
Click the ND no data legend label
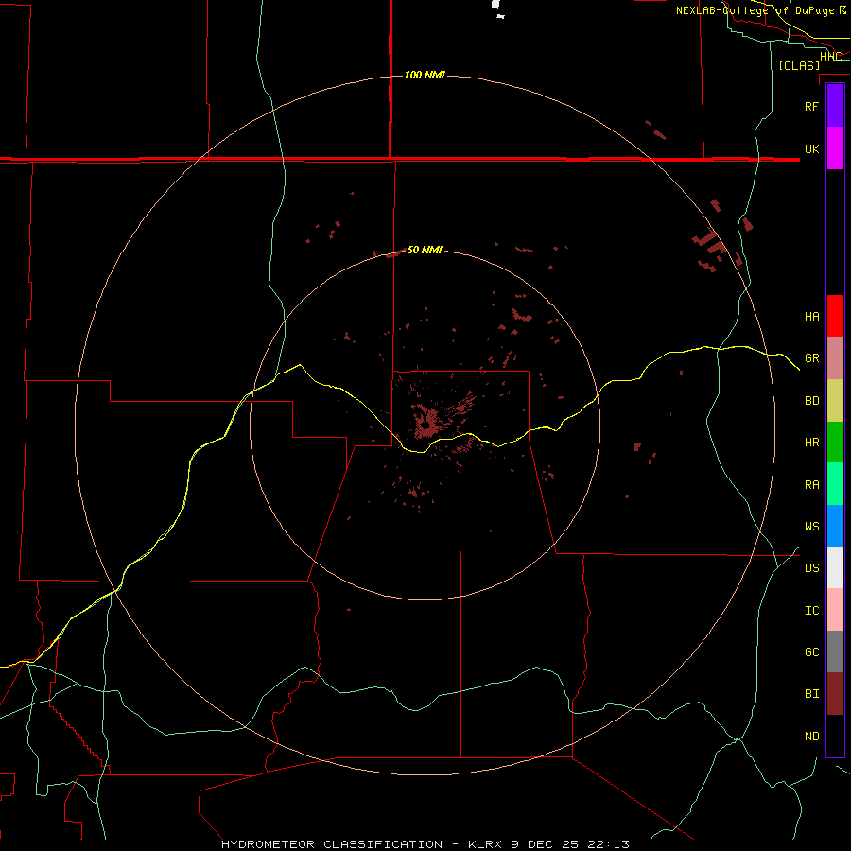click(812, 736)
